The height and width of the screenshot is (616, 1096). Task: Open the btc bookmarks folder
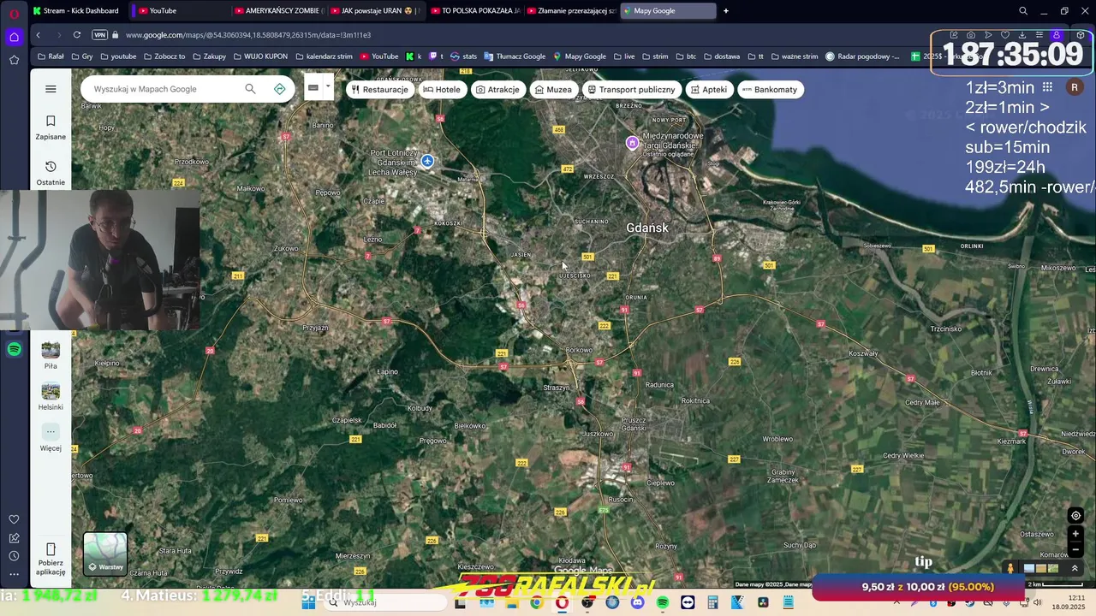pos(685,56)
